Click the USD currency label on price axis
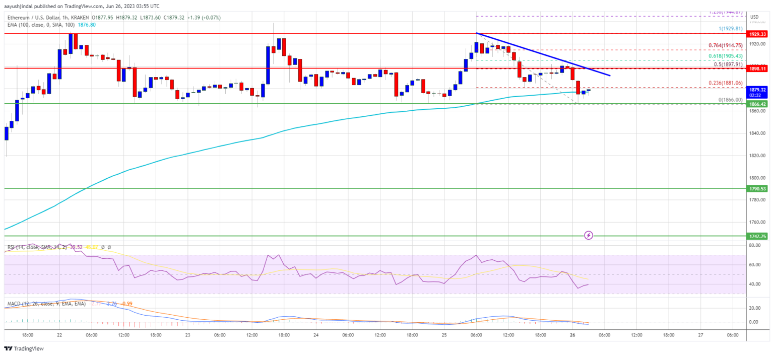This screenshot has width=774, height=356. pyautogui.click(x=754, y=17)
